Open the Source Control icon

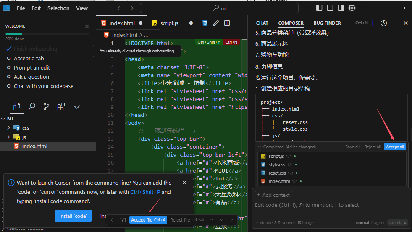(46, 107)
